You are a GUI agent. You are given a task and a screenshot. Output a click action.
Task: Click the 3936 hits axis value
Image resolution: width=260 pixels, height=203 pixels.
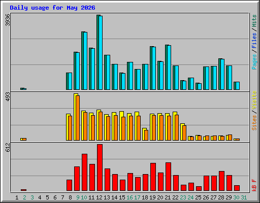point(8,20)
